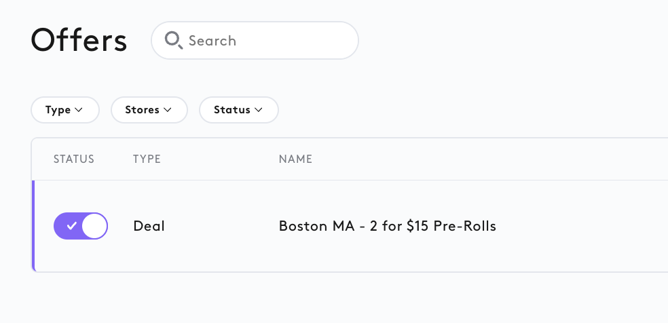
Task: Sort by the TYPE column header
Action: pos(147,159)
